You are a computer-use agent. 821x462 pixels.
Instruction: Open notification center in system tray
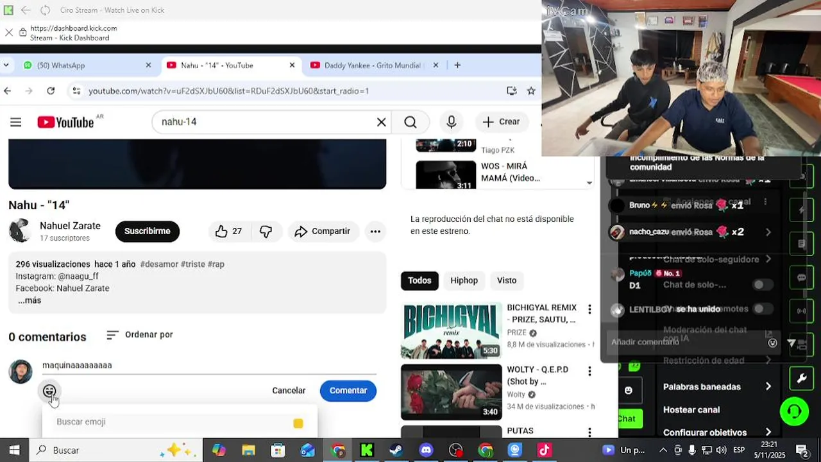802,450
